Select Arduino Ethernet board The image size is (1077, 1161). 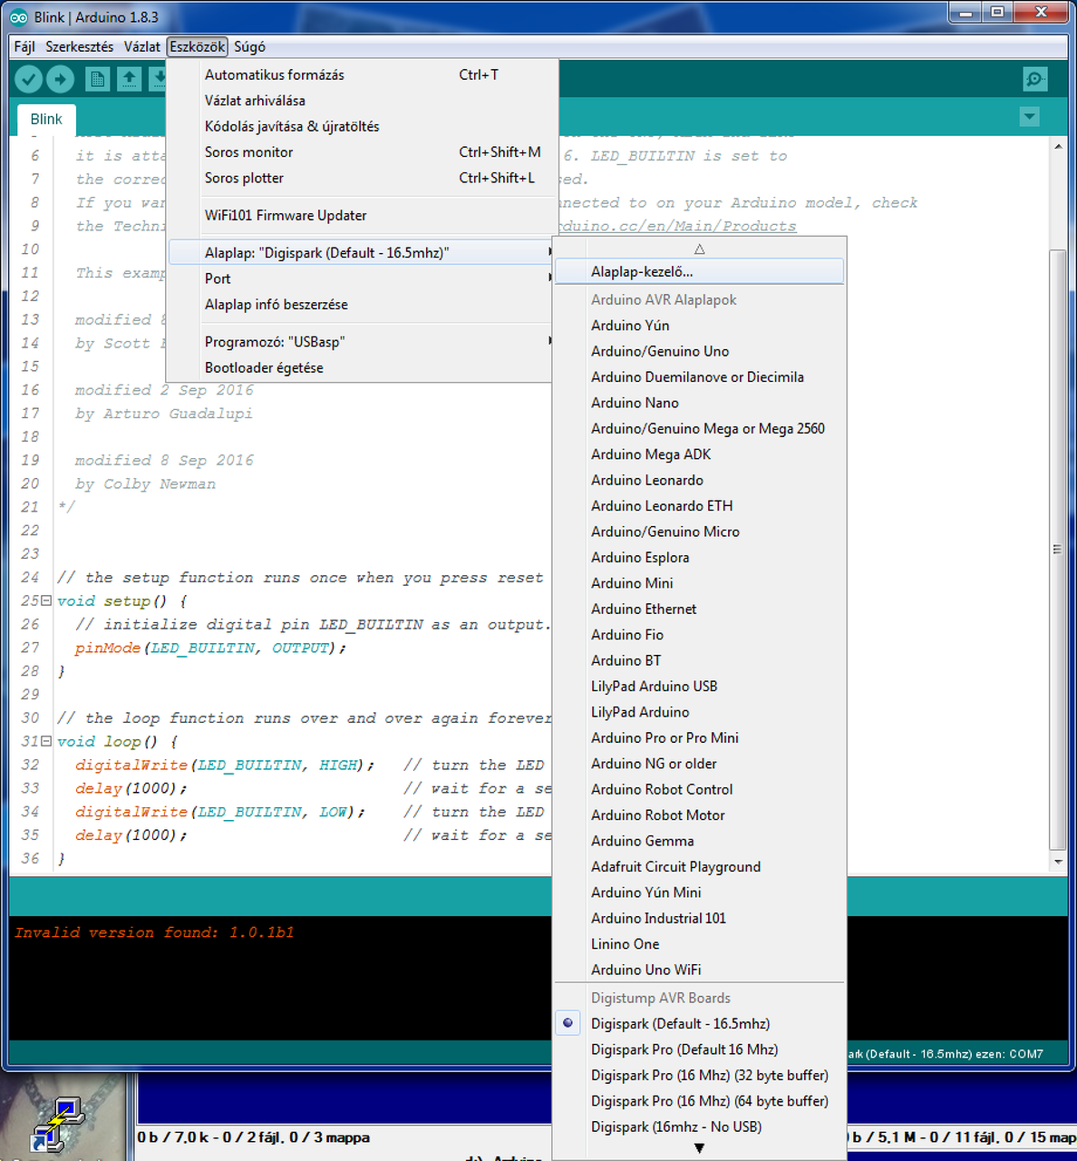pos(698,609)
